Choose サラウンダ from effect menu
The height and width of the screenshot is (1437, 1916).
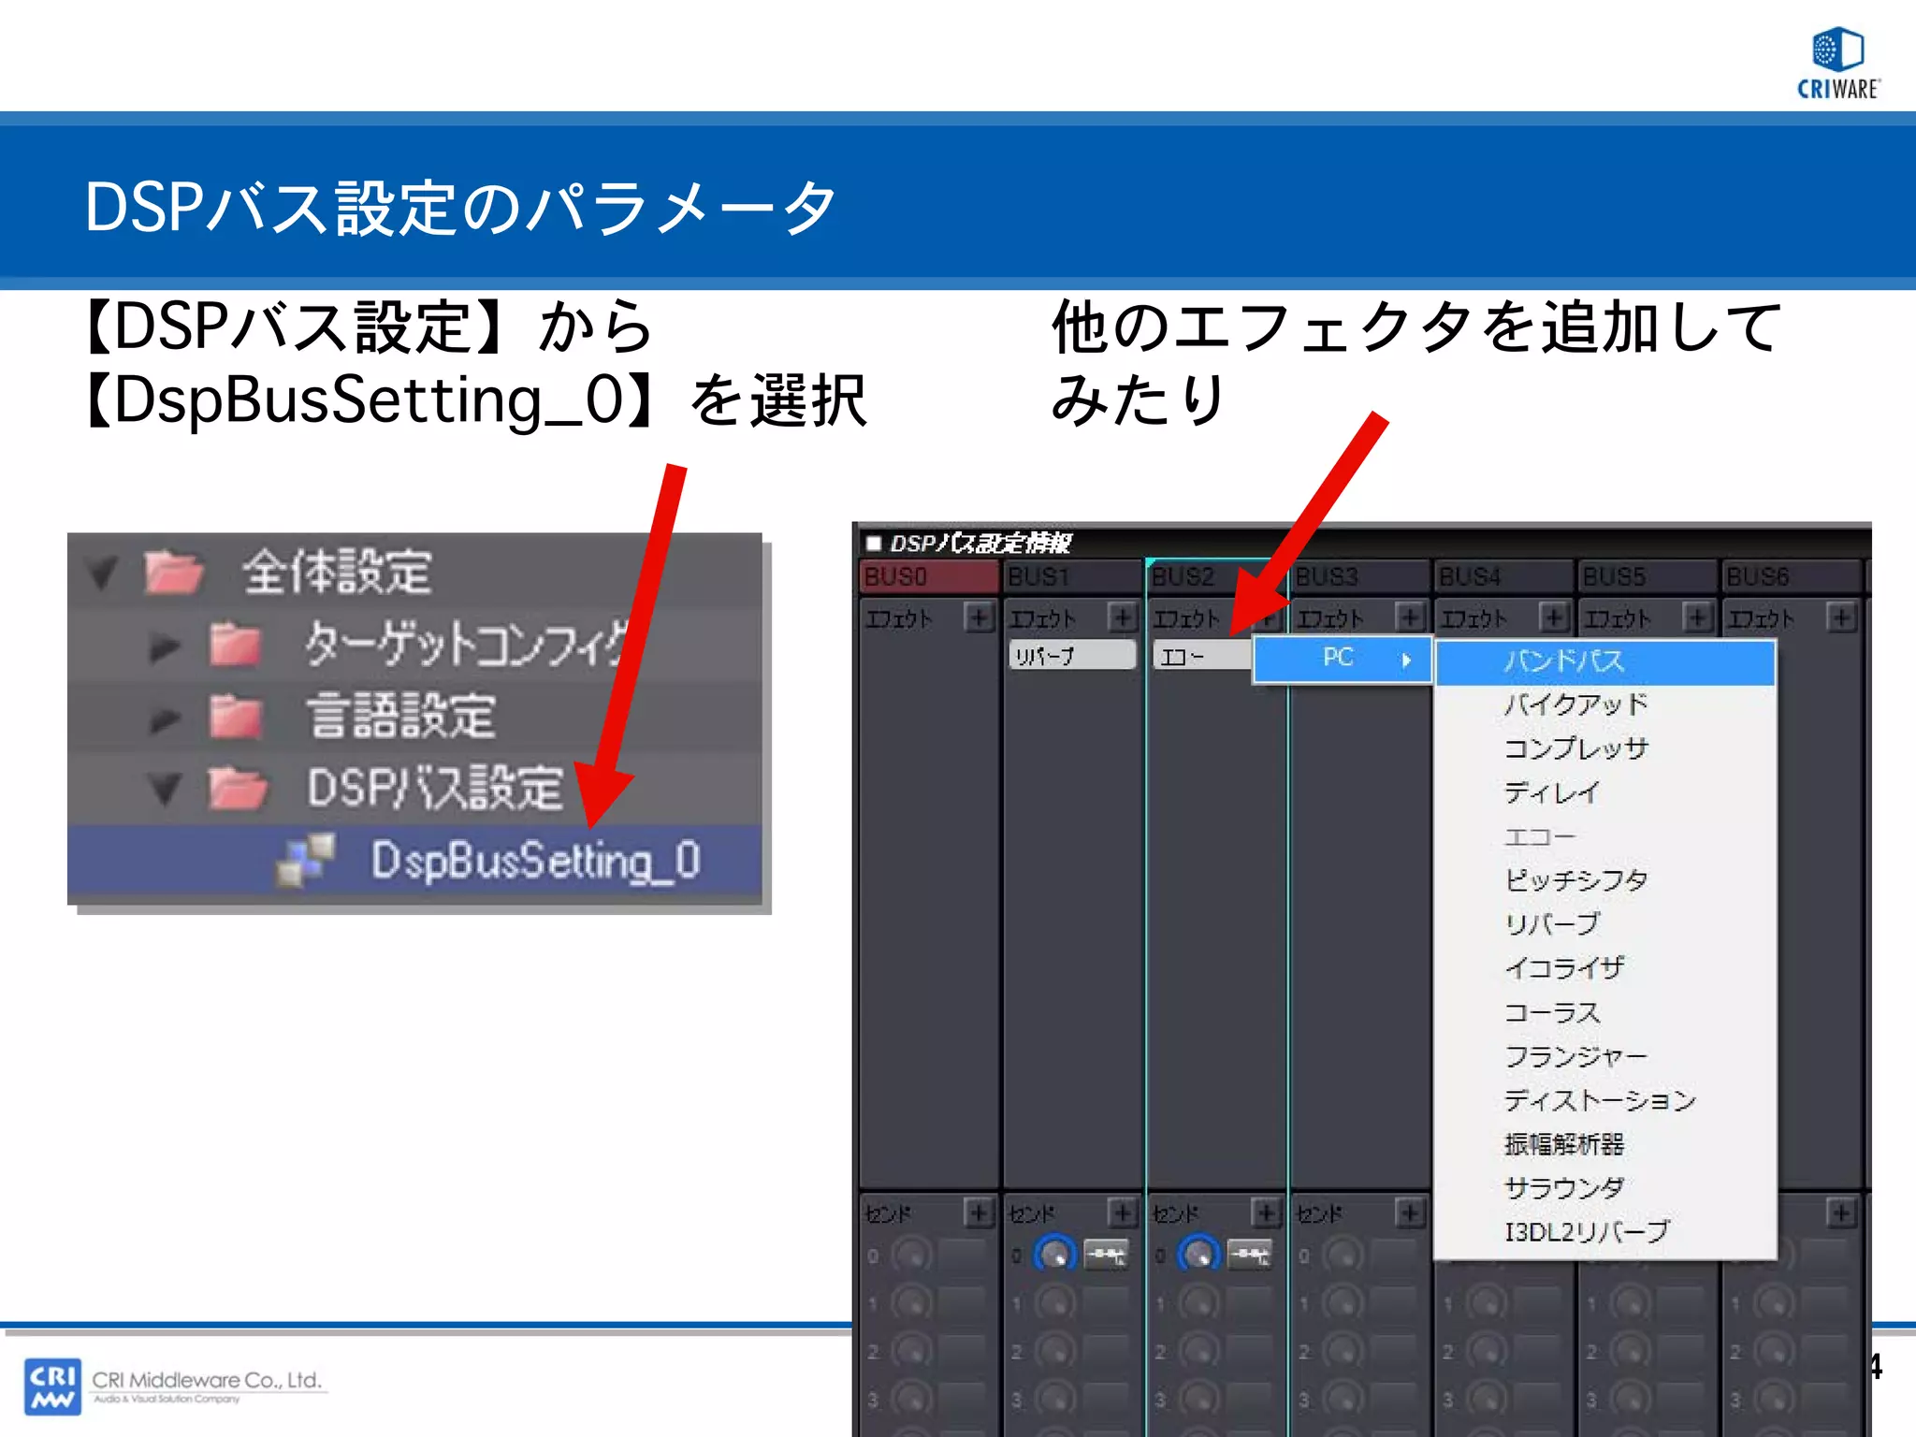click(x=1604, y=1188)
